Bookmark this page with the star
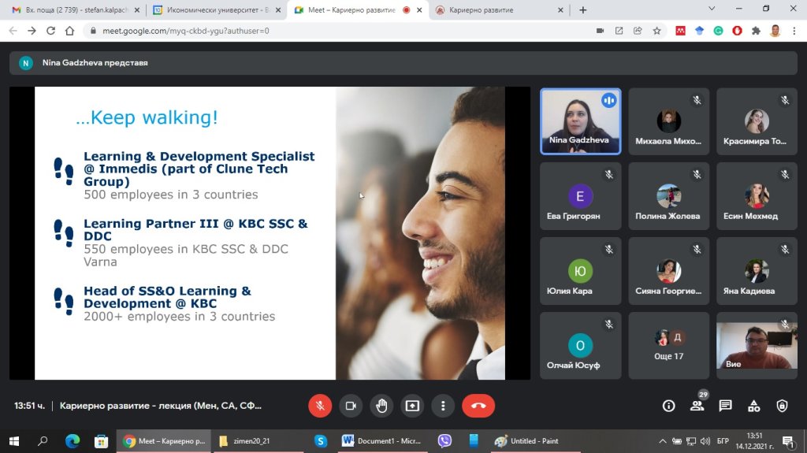 coord(656,31)
